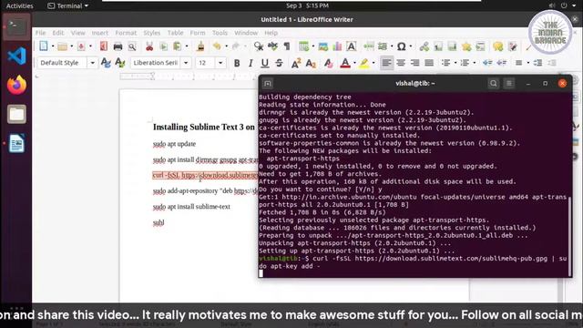Image resolution: width=583 pixels, height=328 pixels.
Task: Open the font size 12 dropdown
Action: coord(220,63)
